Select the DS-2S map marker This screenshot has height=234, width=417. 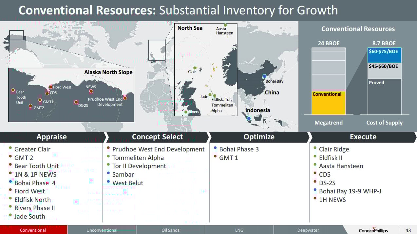[76, 102]
